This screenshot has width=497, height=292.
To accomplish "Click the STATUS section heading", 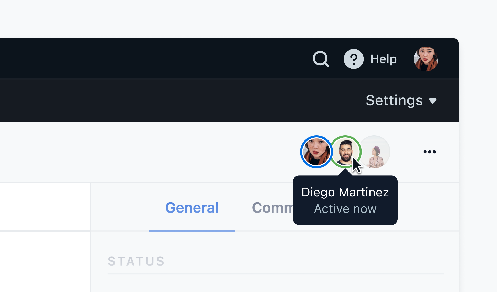I will pos(136,261).
